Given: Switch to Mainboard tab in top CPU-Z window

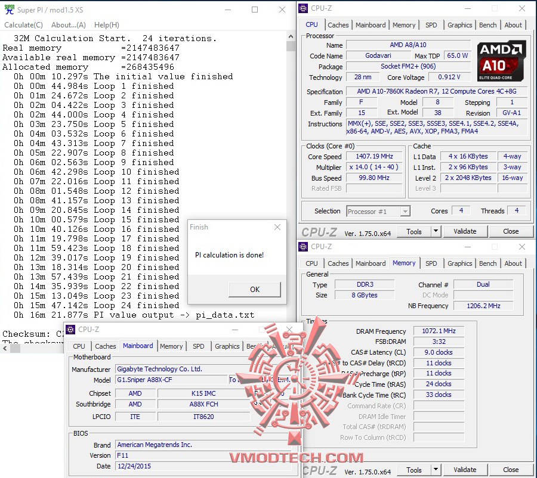Looking at the screenshot, I should (371, 25).
